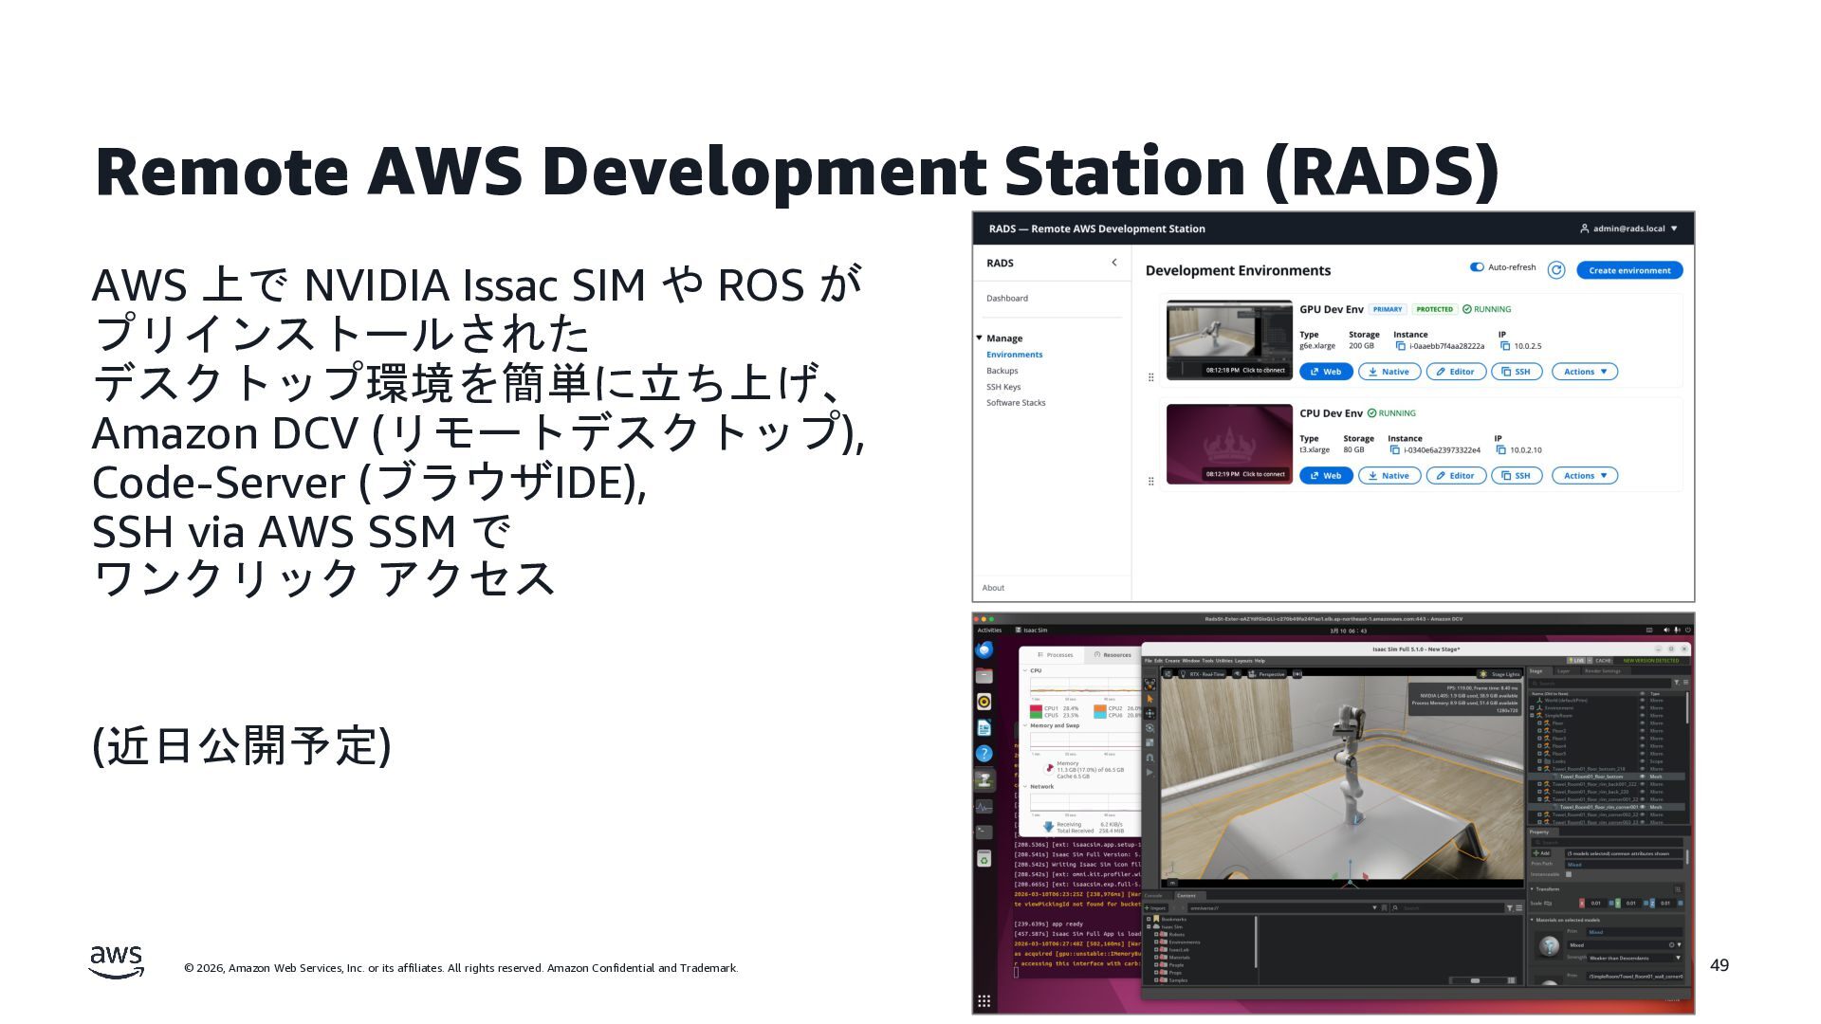Screen dimensions: 1821x1024
Task: Go to SSH Keys page
Action: tap(1003, 387)
